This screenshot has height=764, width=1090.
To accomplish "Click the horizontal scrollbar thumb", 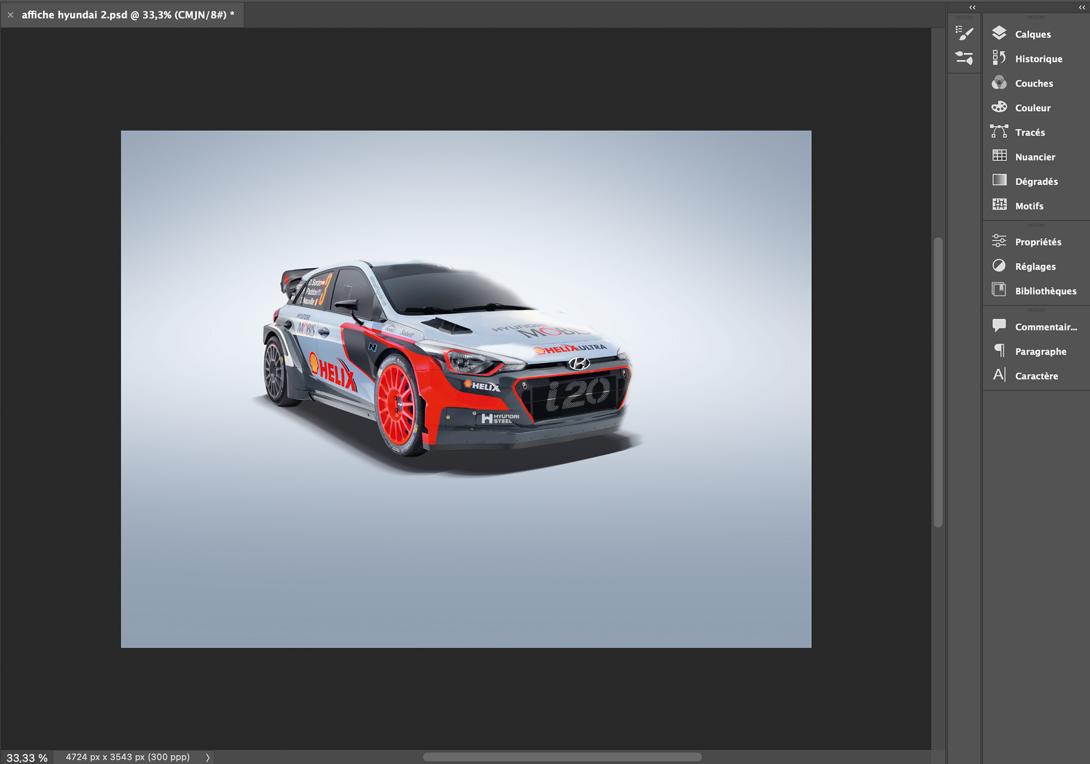I will tap(562, 757).
